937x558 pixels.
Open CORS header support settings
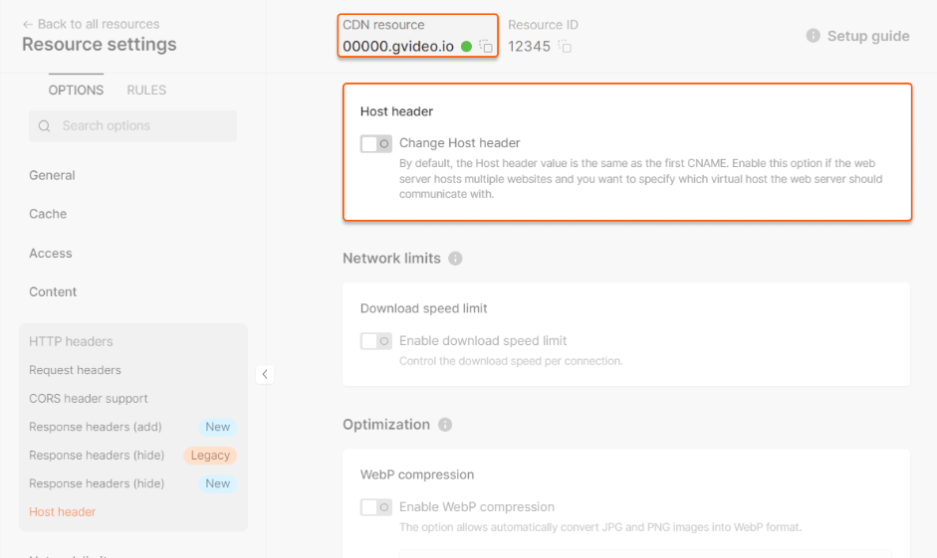(x=89, y=399)
